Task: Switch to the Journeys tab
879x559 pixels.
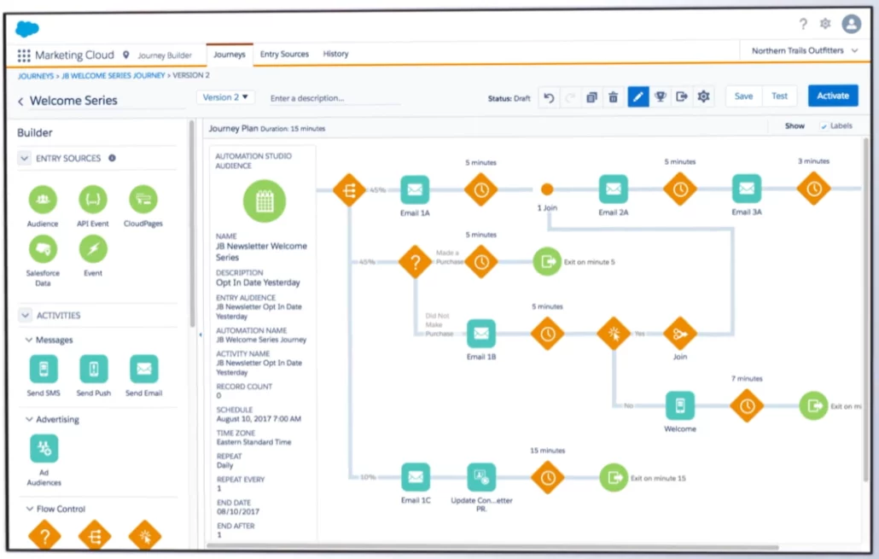Action: pos(230,55)
